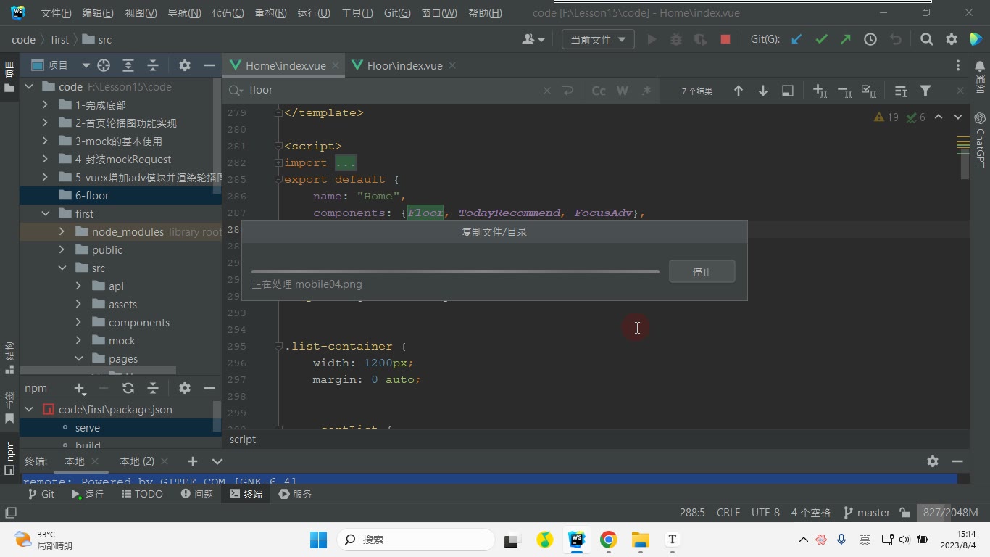
Task: Click the 停止 button in copy dialog
Action: click(x=702, y=272)
